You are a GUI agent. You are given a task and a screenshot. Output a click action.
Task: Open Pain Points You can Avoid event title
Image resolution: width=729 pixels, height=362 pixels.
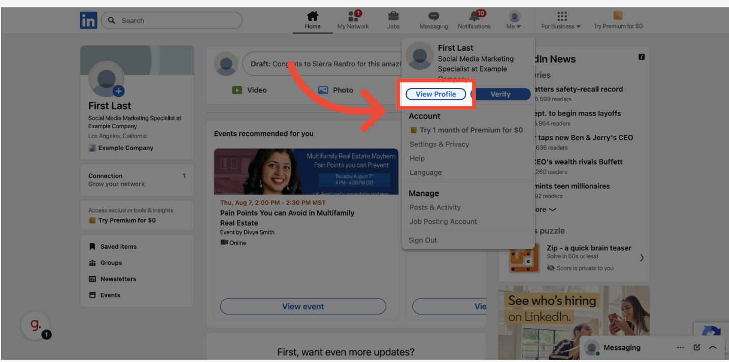click(287, 218)
